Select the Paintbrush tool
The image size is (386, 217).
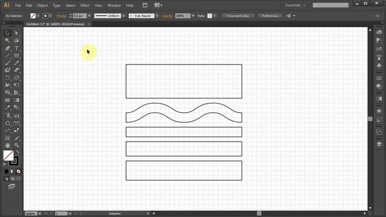(x=7, y=63)
